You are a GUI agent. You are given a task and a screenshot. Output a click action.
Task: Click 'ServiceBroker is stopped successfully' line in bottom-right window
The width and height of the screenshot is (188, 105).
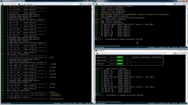(125, 95)
